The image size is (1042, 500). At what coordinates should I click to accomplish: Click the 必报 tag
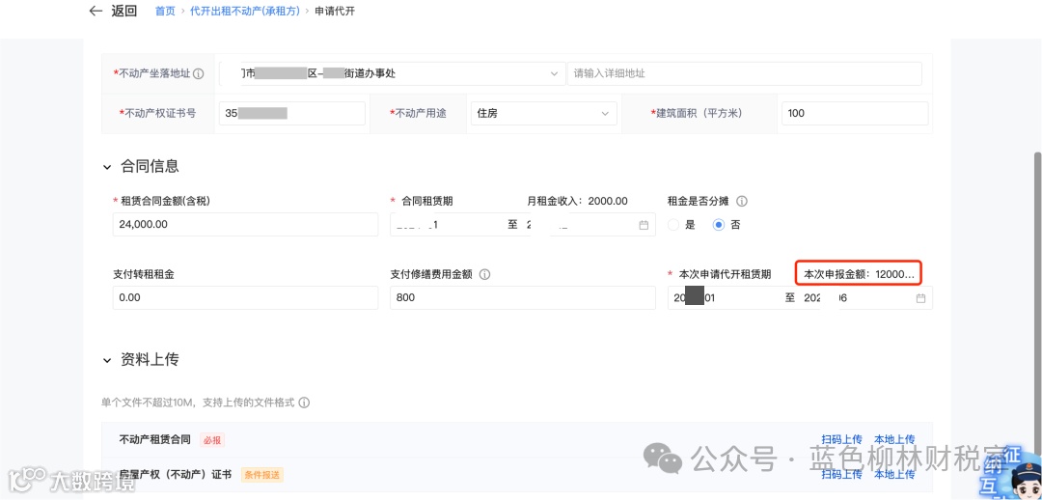click(x=212, y=439)
